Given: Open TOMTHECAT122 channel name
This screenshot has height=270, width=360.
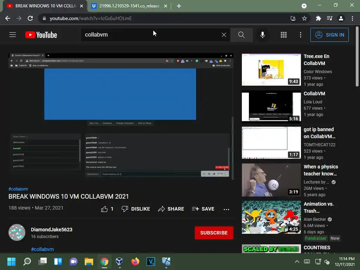Looking at the screenshot, I should click(320, 144).
